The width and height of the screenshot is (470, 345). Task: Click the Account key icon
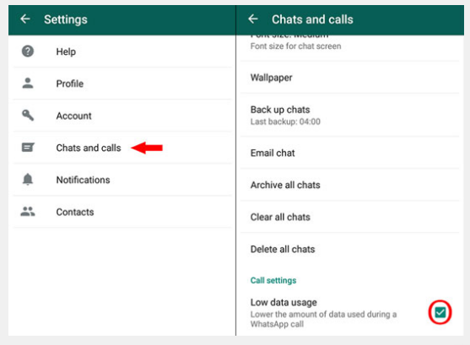click(28, 116)
